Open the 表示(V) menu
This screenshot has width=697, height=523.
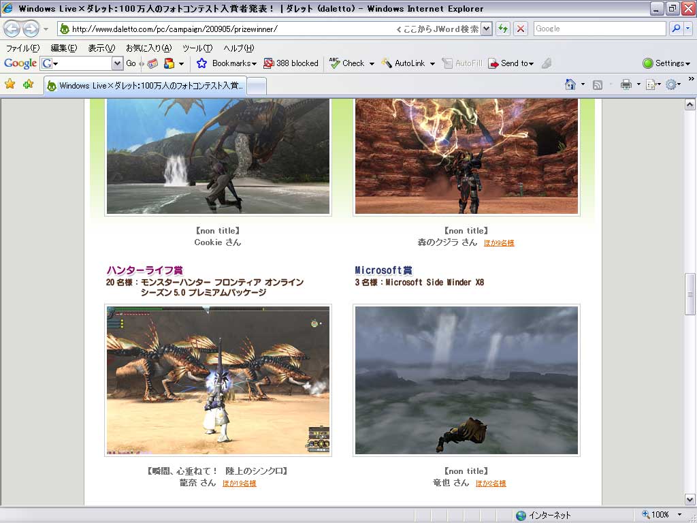(101, 48)
